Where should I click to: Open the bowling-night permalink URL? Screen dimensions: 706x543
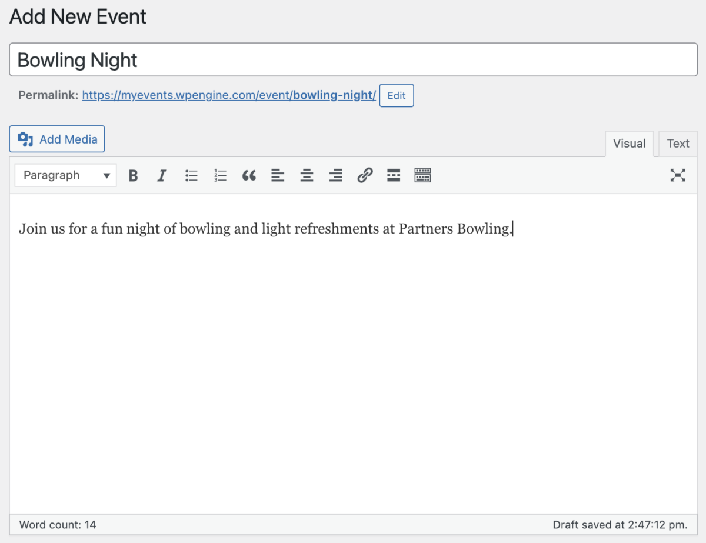[x=229, y=95]
